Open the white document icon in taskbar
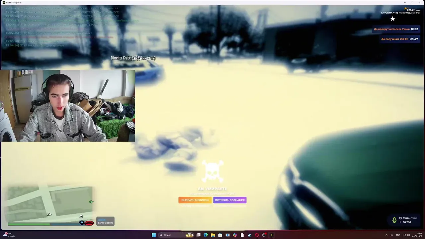The height and width of the screenshot is (239, 425). pyautogui.click(x=242, y=235)
